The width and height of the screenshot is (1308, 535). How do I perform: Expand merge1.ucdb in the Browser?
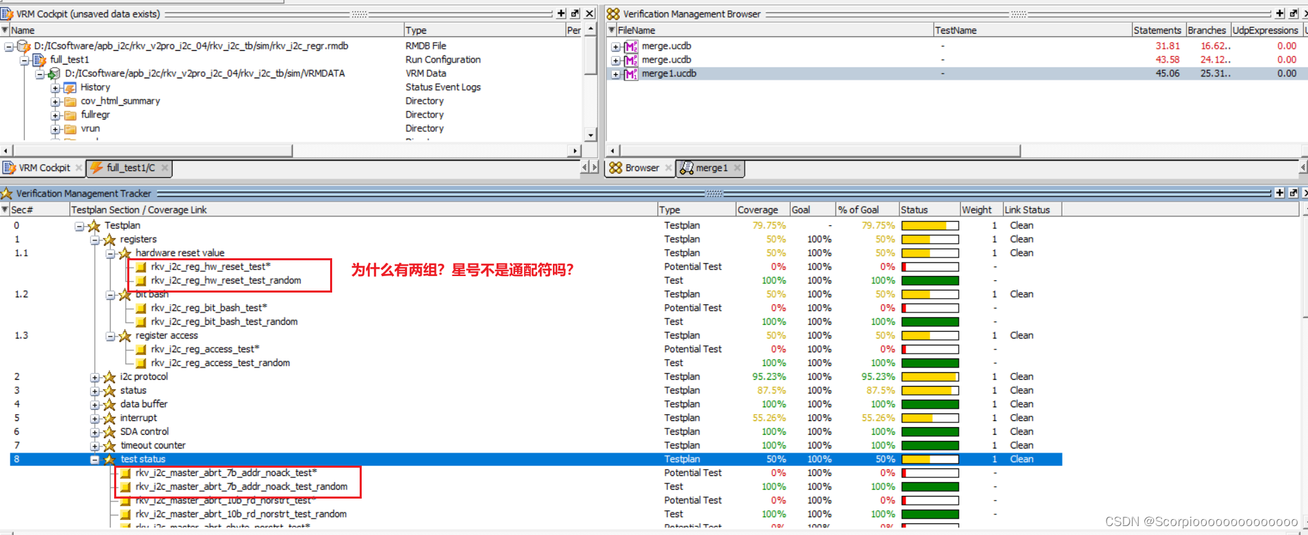click(x=616, y=74)
